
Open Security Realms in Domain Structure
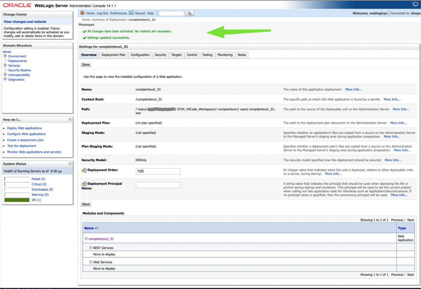tap(20, 70)
